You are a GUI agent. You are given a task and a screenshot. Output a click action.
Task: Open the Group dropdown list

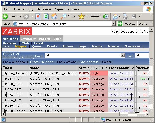[x=85, y=55]
